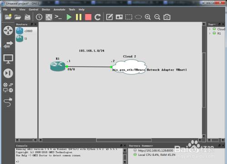The width and height of the screenshot is (227, 164).
Task: Open the Tools menu
Action: [x=72, y=10]
